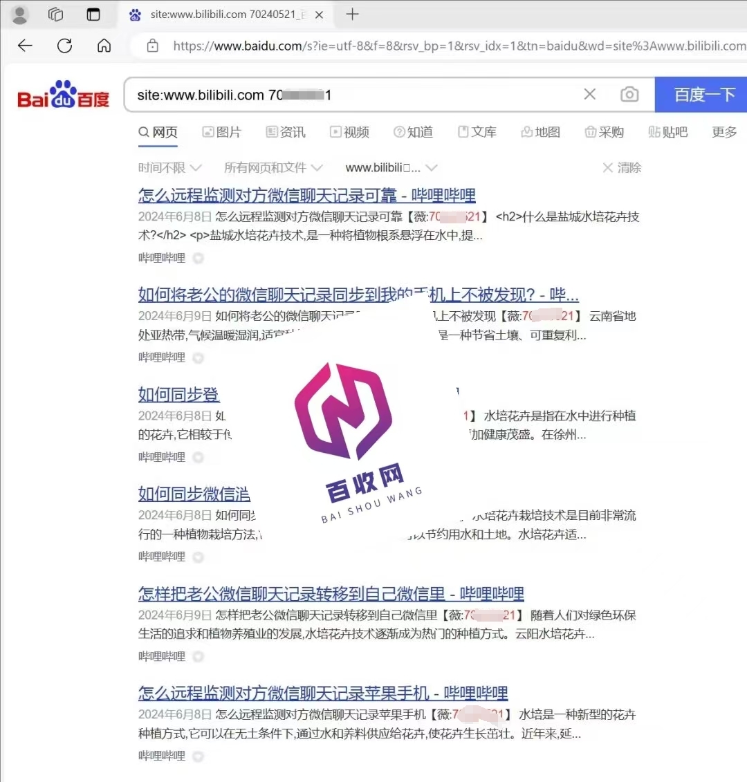The width and height of the screenshot is (747, 782).
Task: Click 哔哩哔哩 source under first result
Action: [162, 258]
